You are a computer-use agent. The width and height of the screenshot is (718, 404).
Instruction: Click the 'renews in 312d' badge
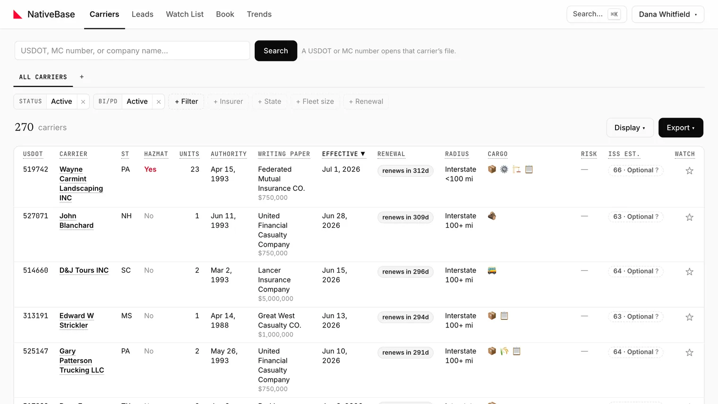pyautogui.click(x=405, y=171)
